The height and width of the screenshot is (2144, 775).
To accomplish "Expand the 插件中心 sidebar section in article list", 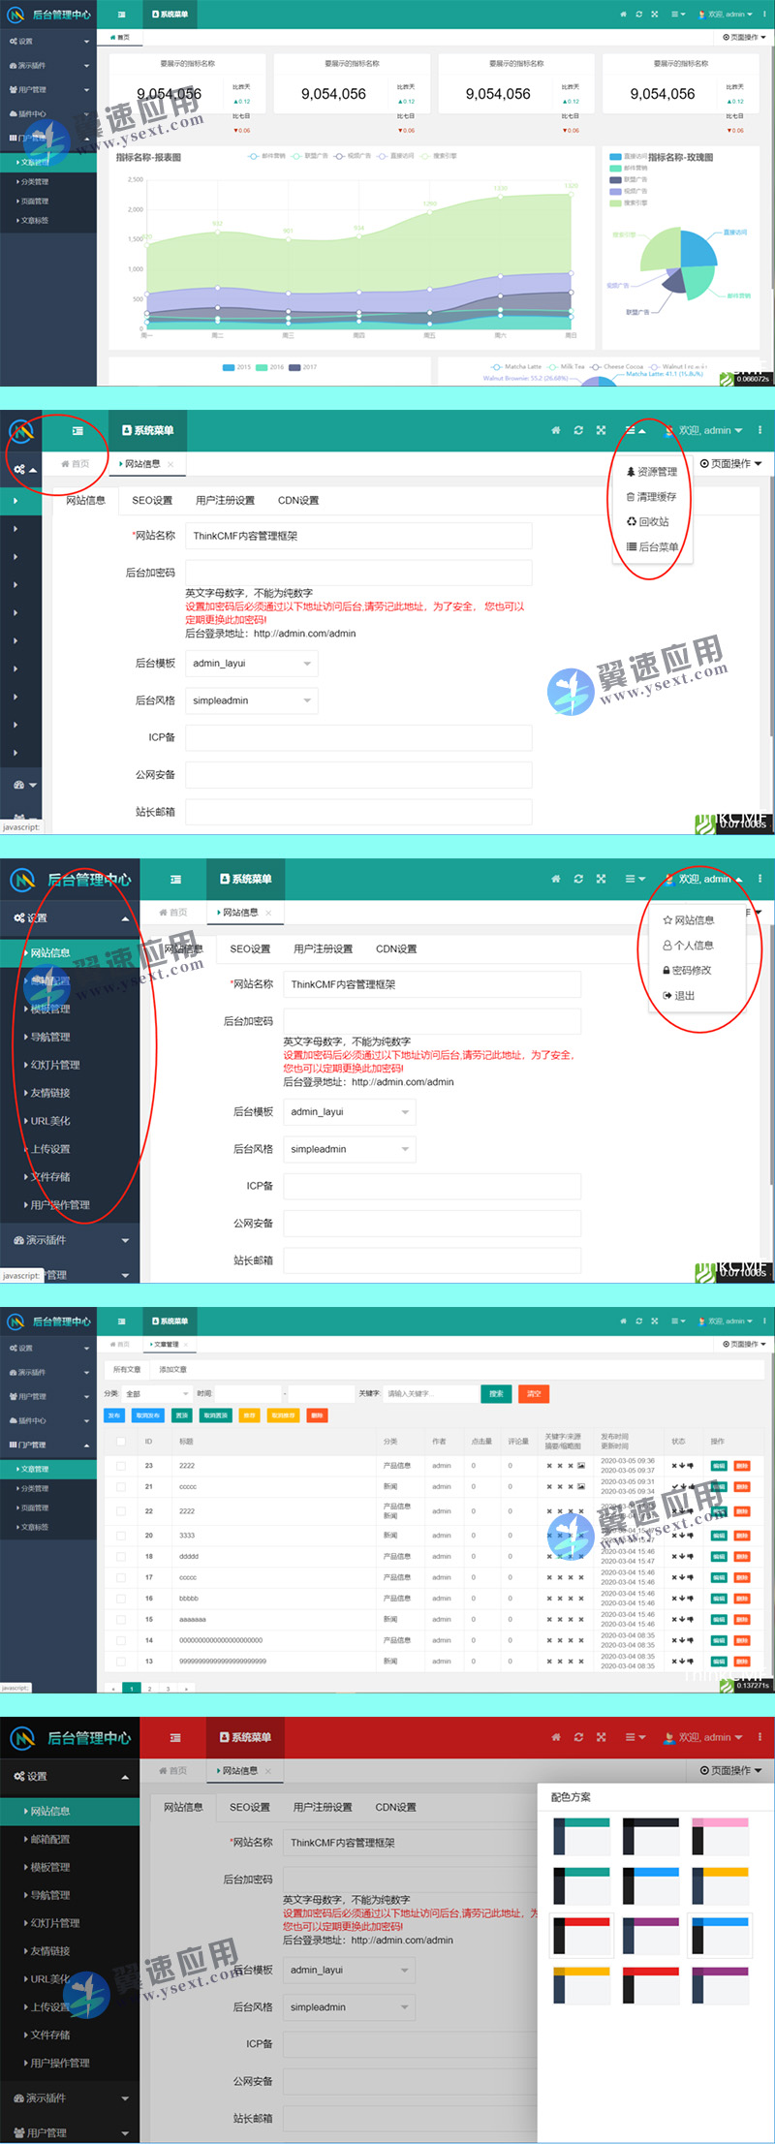I will point(48,1420).
